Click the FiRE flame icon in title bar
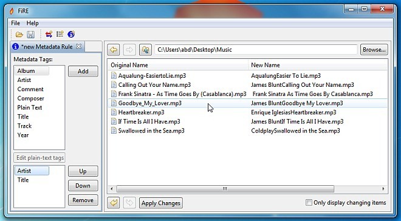The image size is (401, 221). tap(12, 11)
